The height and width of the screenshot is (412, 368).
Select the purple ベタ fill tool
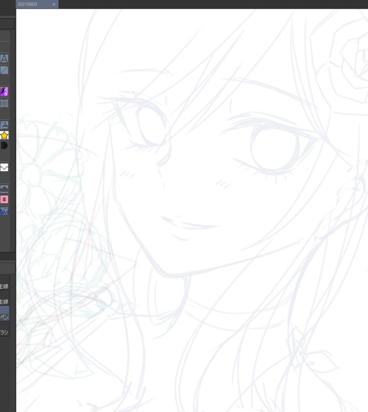(4, 92)
